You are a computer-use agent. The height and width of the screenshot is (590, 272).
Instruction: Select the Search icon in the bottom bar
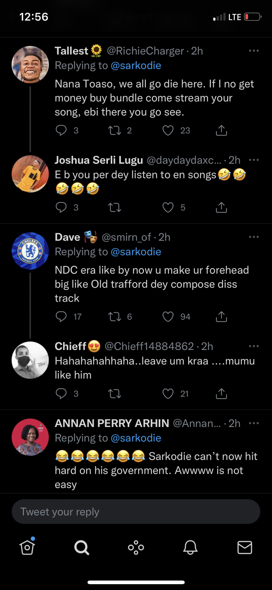(x=82, y=547)
